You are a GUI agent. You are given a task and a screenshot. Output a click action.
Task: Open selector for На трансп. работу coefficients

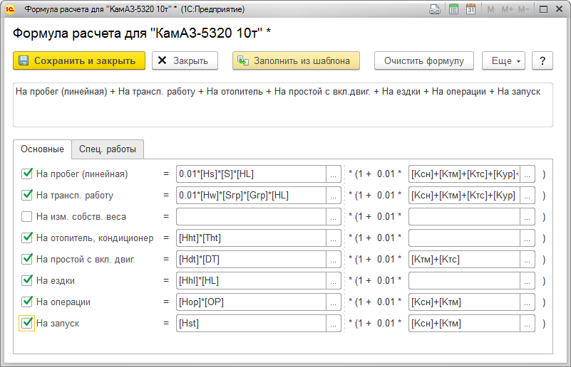pyautogui.click(x=528, y=195)
